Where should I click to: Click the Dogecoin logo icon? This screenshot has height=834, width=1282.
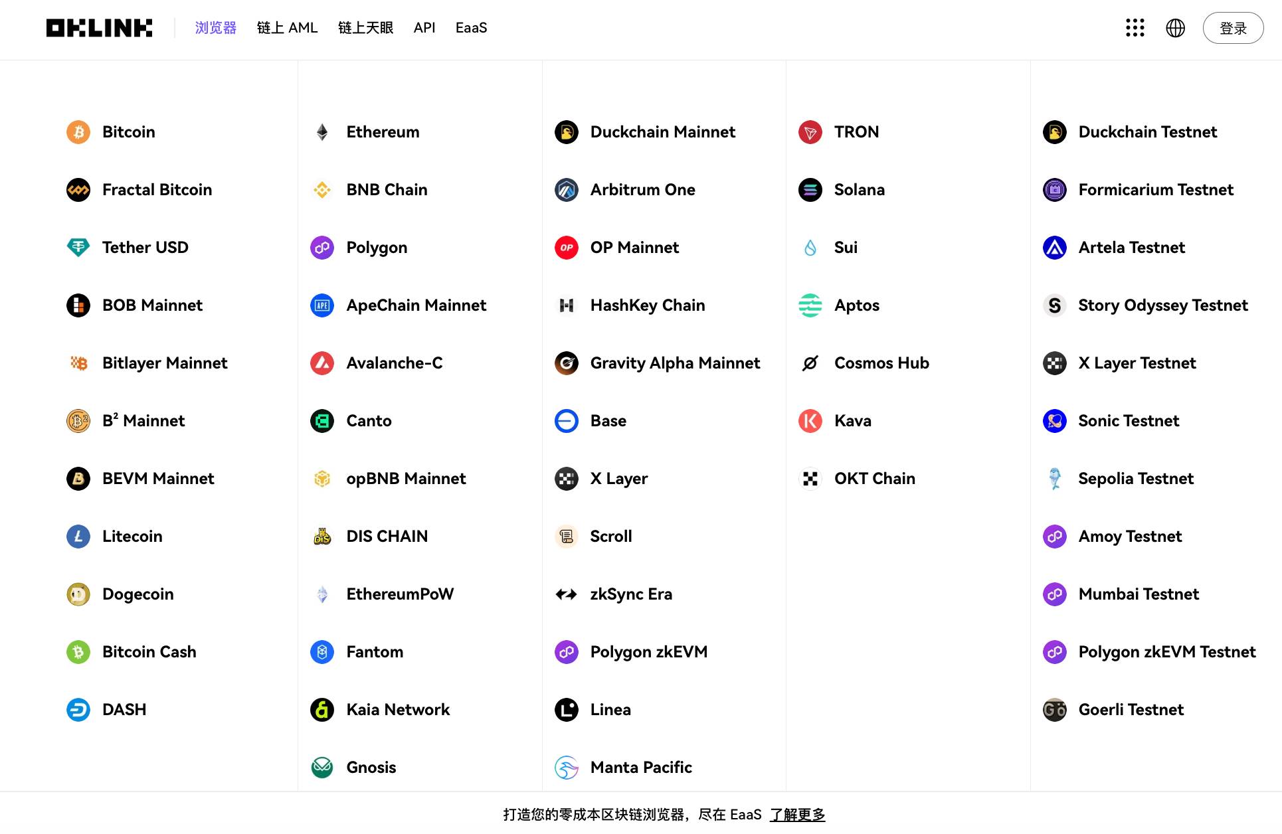78,594
